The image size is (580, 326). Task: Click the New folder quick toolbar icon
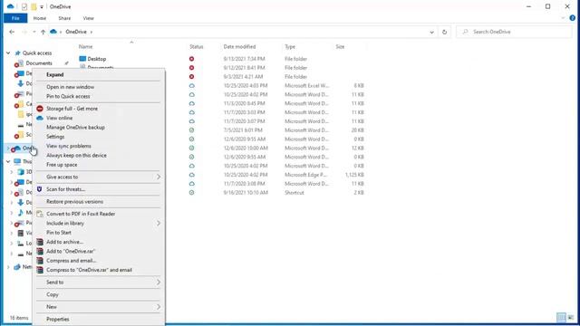pos(34,6)
